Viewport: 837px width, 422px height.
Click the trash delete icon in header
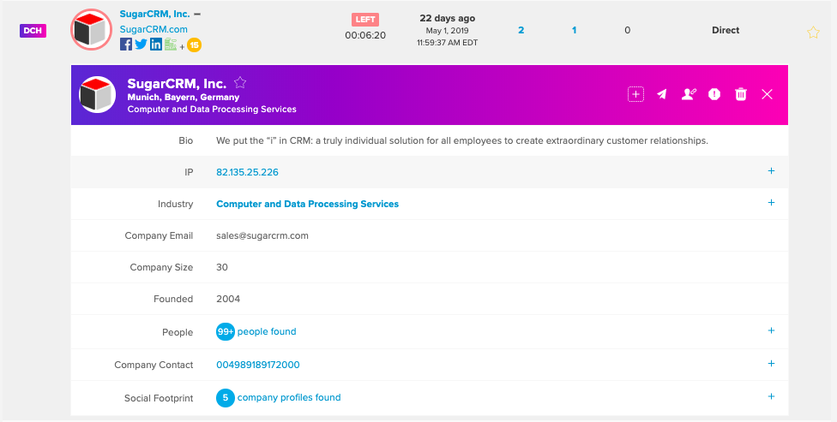pos(741,94)
